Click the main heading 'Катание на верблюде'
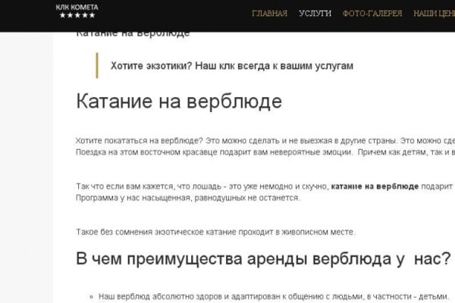455x303 pixels. (179, 102)
